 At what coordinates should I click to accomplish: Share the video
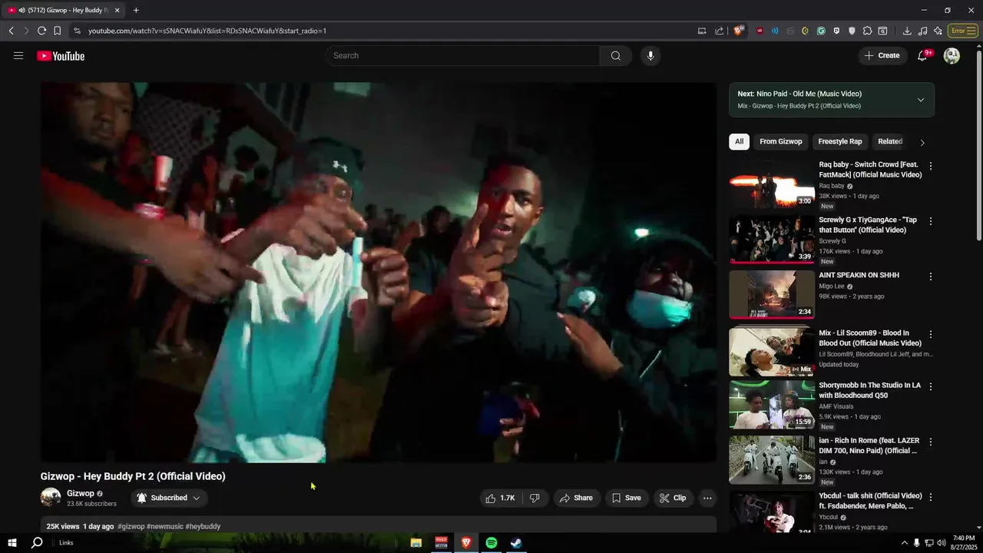coord(576,498)
